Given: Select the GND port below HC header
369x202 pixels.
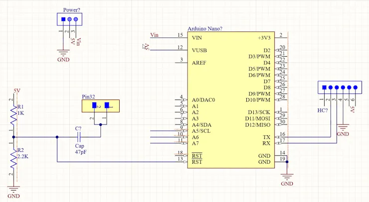Looking at the screenshot, I should (x=343, y=130).
